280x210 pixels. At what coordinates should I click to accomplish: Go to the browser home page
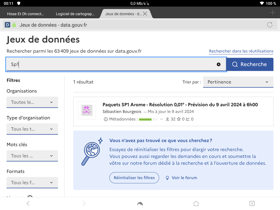[x=196, y=203]
